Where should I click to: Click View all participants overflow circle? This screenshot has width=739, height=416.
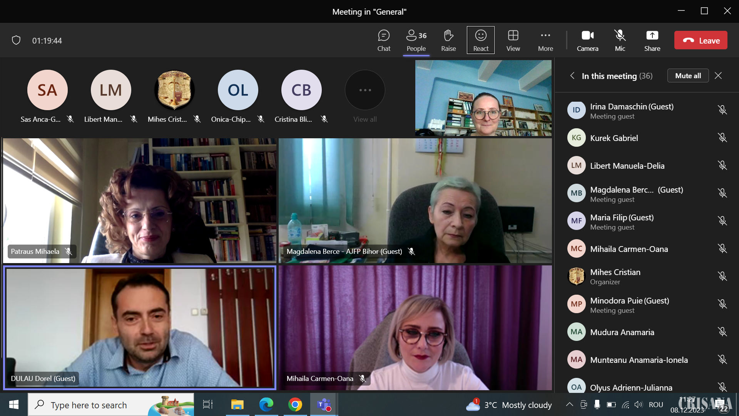click(365, 90)
